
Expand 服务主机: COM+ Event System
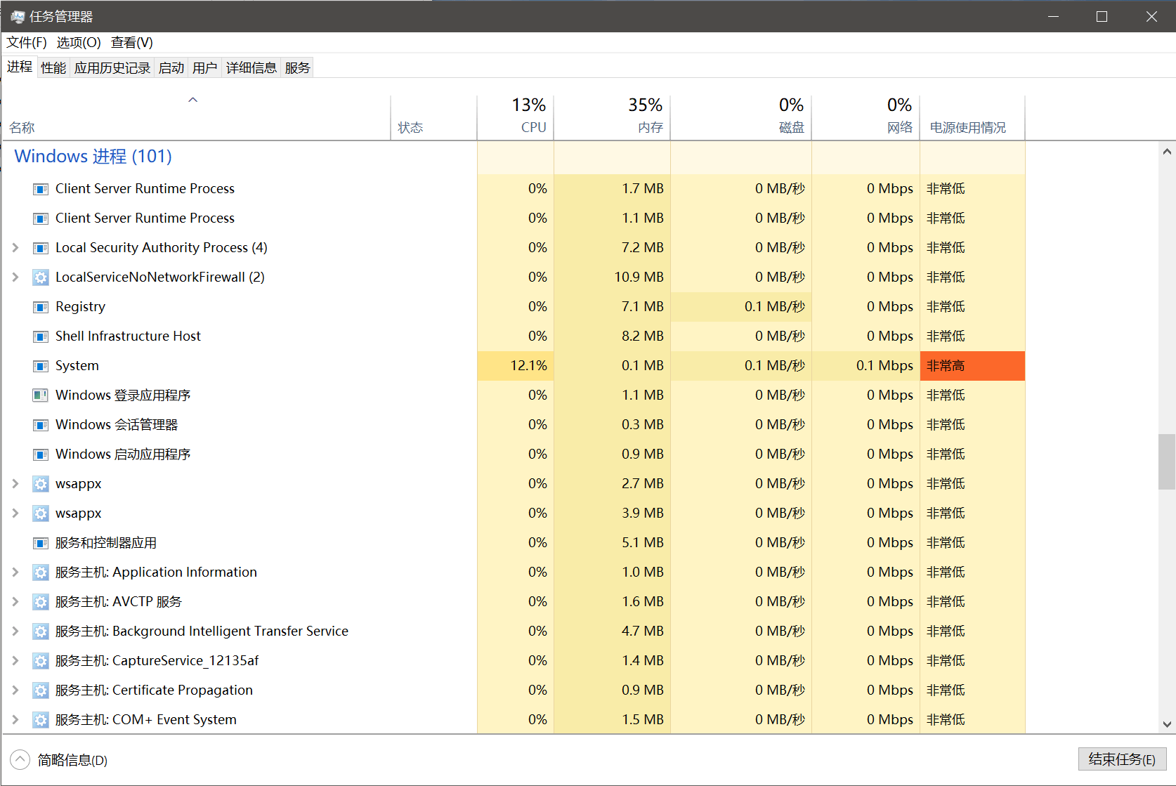[x=15, y=720]
